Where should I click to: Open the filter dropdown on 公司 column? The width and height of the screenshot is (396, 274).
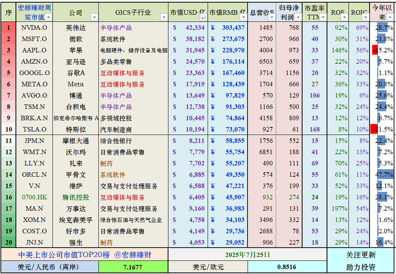coord(94,17)
